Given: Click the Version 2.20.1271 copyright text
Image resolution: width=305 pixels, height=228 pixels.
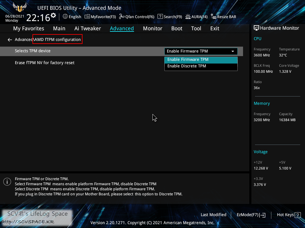Looking at the screenshot, I should (152, 223).
